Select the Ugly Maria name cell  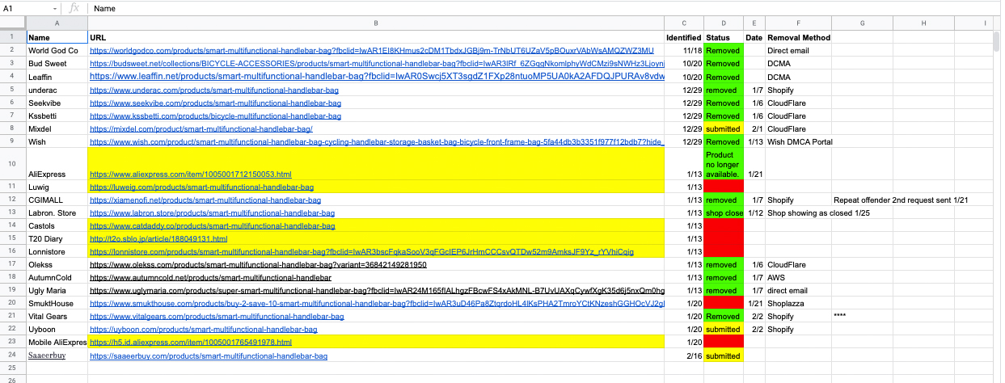(57, 291)
